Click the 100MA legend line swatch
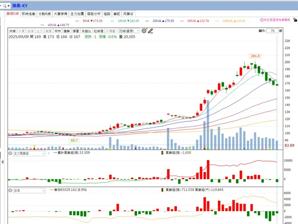This screenshot has height=224, width=298. 217,21
